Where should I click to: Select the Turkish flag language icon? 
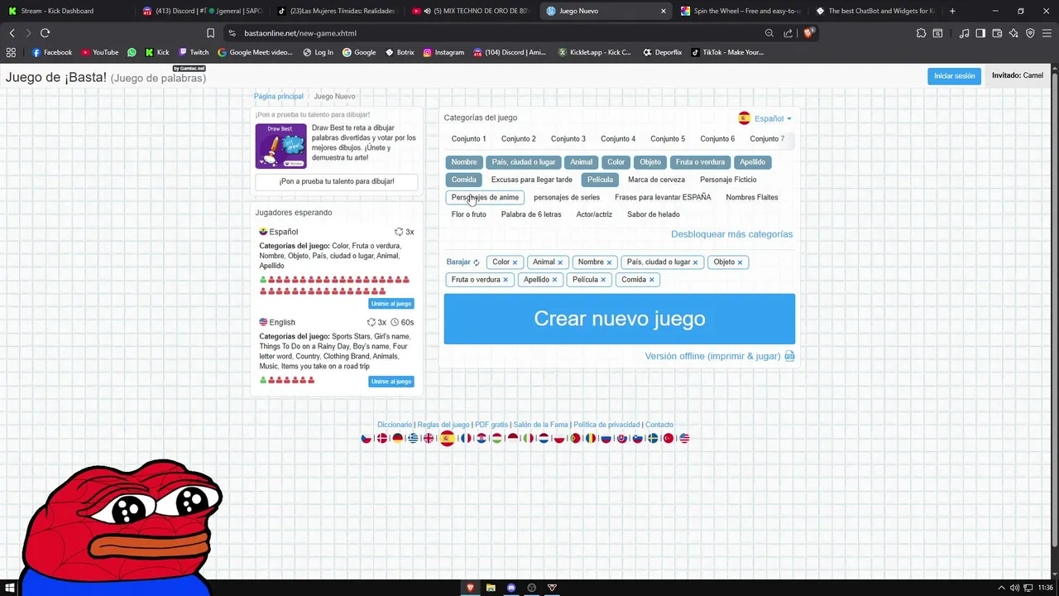click(x=668, y=439)
